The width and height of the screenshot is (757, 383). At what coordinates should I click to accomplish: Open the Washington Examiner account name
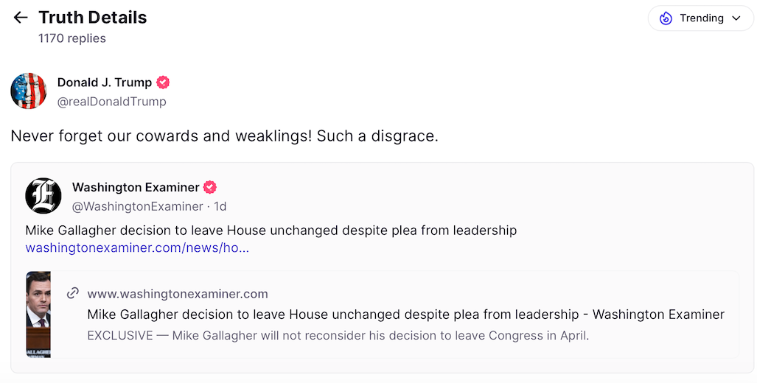point(136,187)
